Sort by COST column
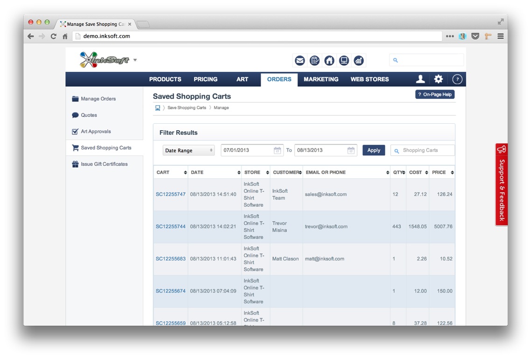Screen dimensions: 531x358 coord(418,172)
